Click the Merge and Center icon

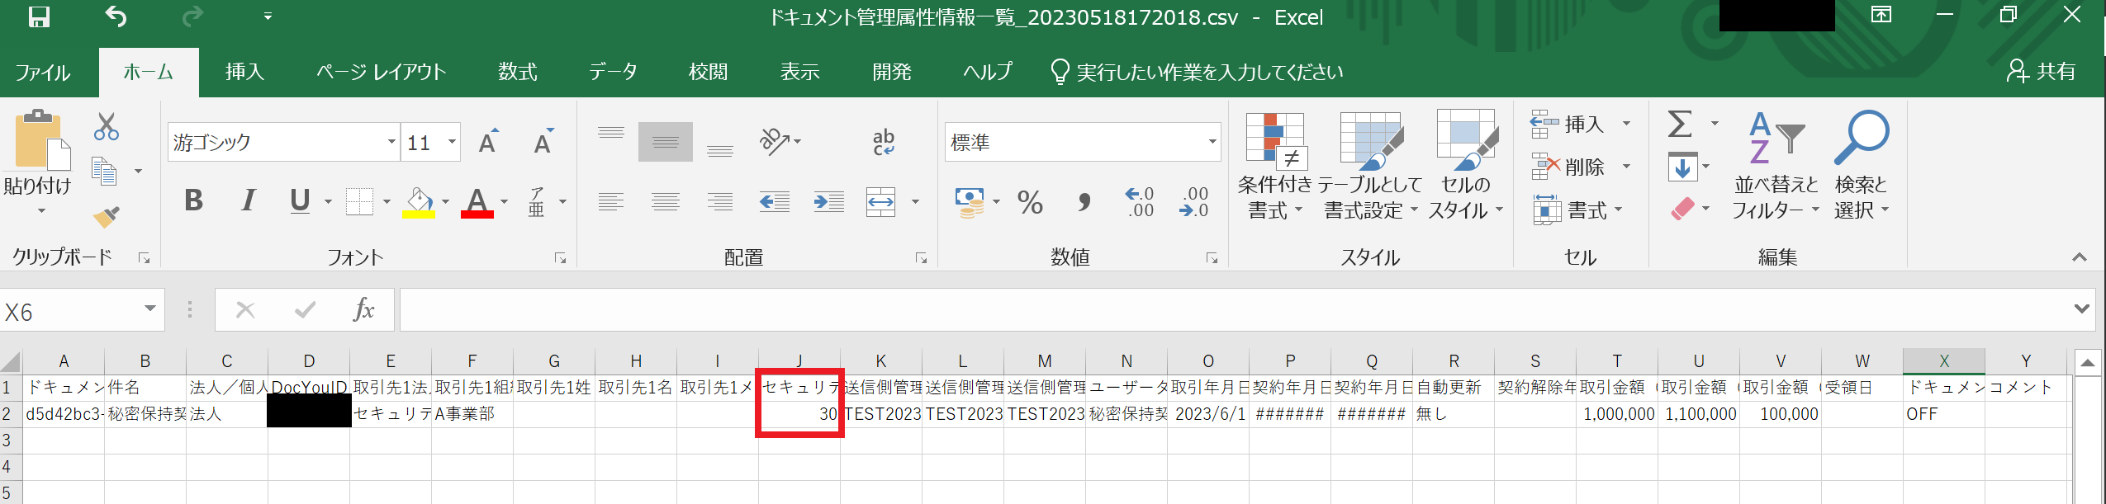[881, 202]
